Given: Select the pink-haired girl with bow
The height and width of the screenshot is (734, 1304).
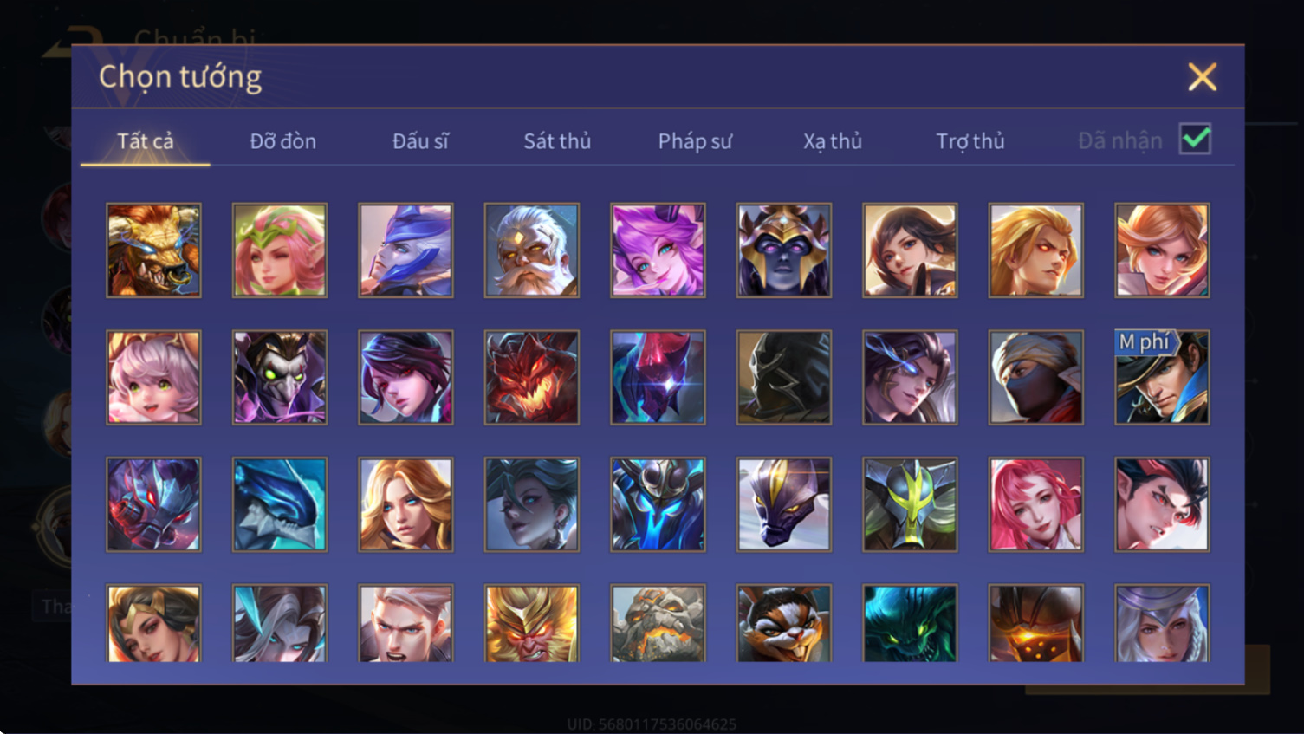Looking at the screenshot, I should [153, 377].
